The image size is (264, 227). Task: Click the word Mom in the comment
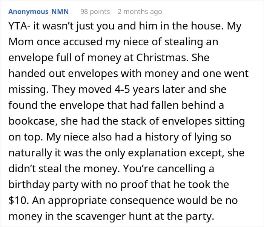point(20,42)
